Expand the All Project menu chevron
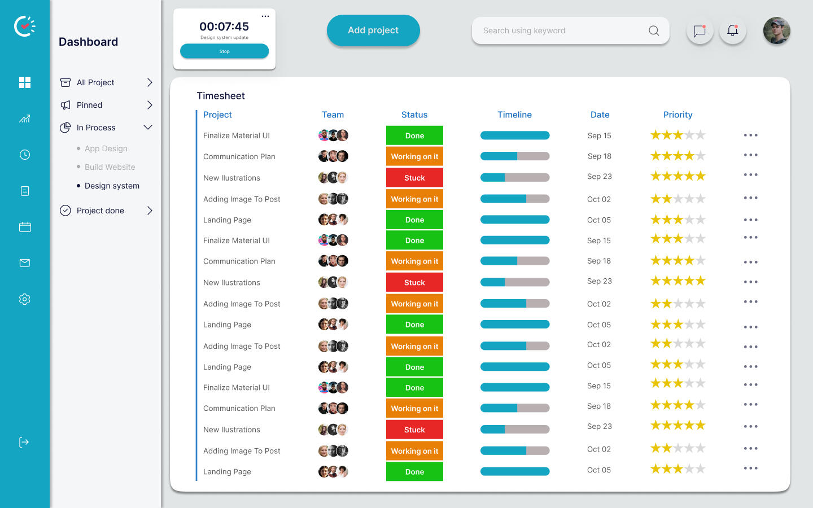This screenshot has height=508, width=813. click(150, 82)
